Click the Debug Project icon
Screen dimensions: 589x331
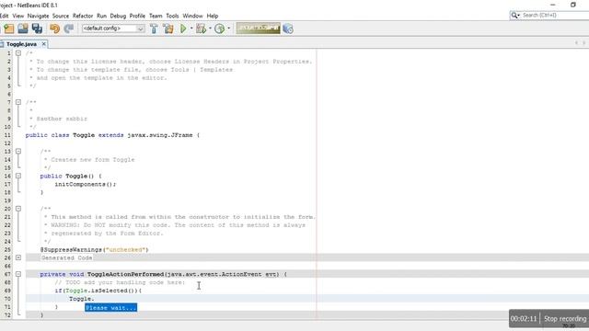coord(202,29)
